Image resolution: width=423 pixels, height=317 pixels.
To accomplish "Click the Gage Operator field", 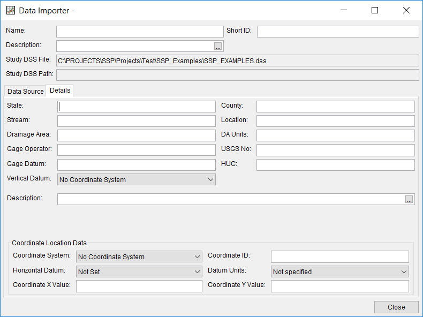I will [x=137, y=150].
